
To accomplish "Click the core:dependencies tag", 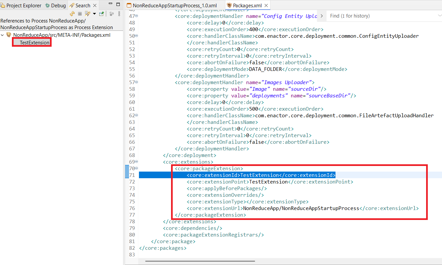I will pos(193,228).
